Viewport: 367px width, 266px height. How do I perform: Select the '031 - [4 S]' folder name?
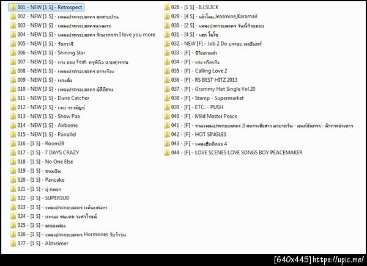[x=195, y=35]
